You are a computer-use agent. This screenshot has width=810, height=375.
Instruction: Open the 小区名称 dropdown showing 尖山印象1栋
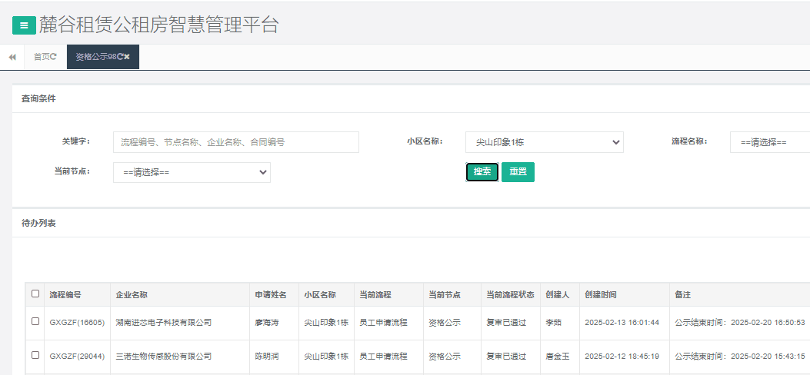544,142
